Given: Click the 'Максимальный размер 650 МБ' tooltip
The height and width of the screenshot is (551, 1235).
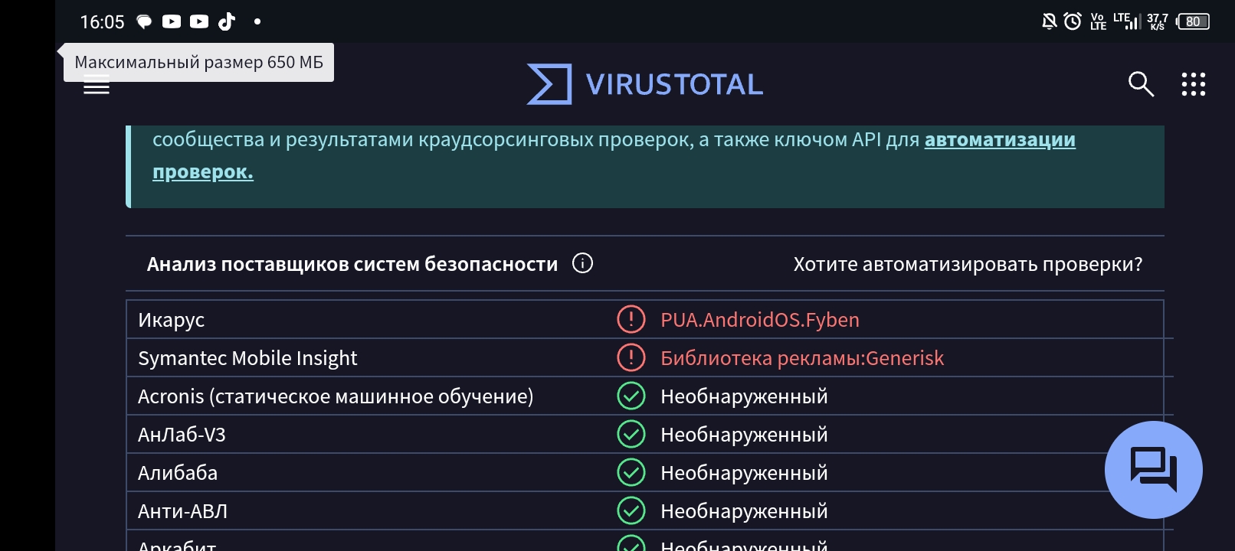Looking at the screenshot, I should [198, 62].
